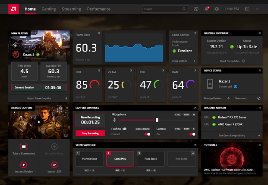The width and height of the screenshot is (268, 185).
Task: Start an Instant Replay capture
Action: click(24, 164)
